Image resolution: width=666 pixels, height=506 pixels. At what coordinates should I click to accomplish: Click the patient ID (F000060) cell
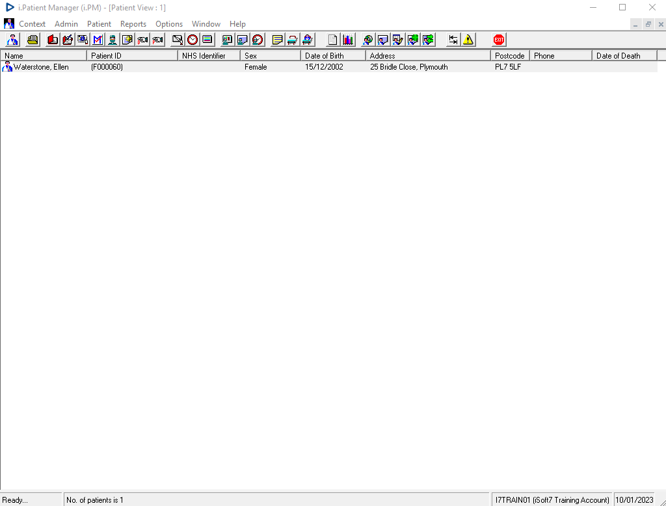pos(107,67)
